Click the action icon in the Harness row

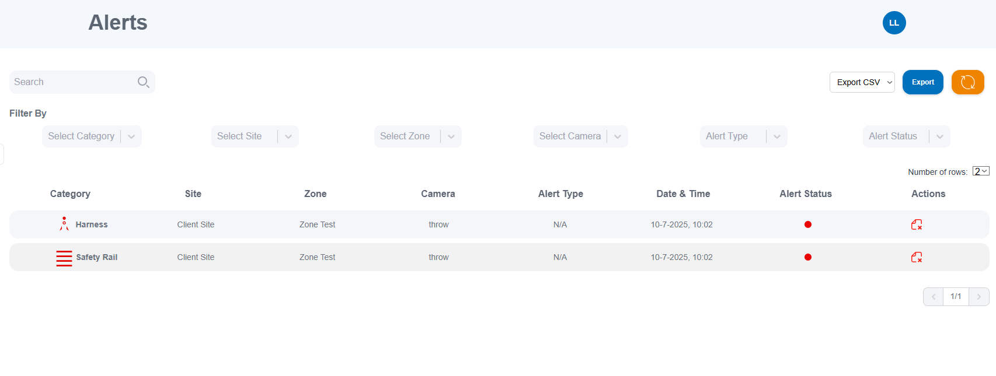tap(917, 224)
